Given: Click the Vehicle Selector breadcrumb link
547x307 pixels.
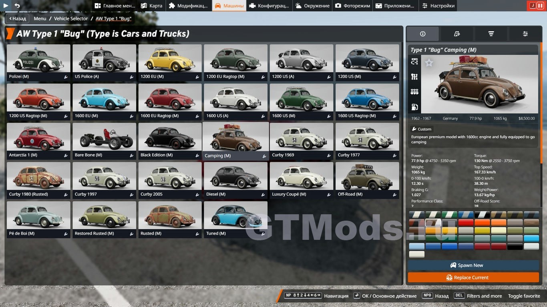Looking at the screenshot, I should pos(71,18).
